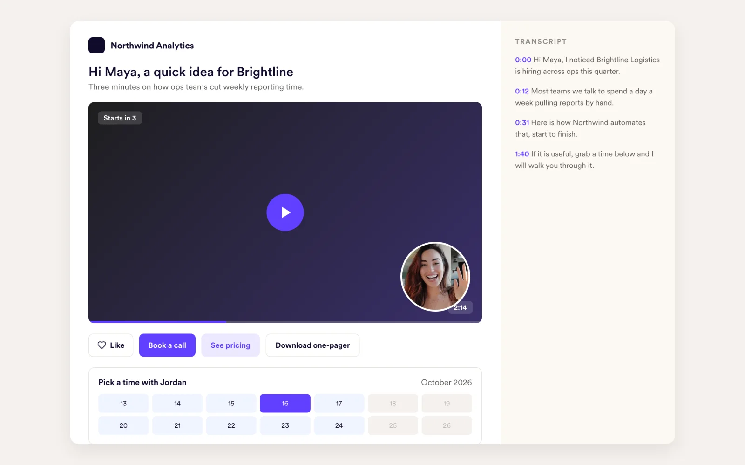Click the Book a call button
The height and width of the screenshot is (465, 745).
(167, 345)
